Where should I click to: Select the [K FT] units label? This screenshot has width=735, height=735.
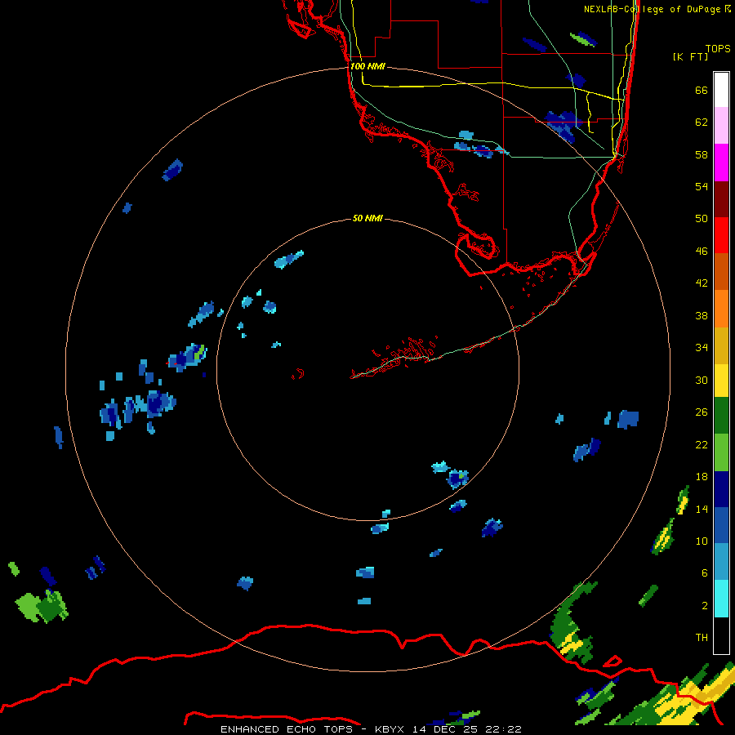point(691,56)
